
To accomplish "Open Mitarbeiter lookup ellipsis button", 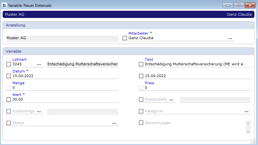I will pos(230,38).
